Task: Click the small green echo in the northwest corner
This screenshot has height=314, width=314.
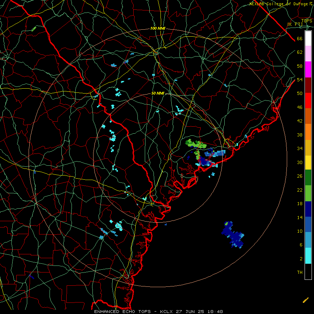Action: pos(34,29)
